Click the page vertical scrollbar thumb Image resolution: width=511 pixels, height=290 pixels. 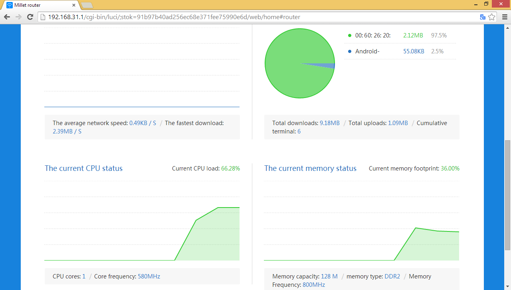click(x=507, y=195)
